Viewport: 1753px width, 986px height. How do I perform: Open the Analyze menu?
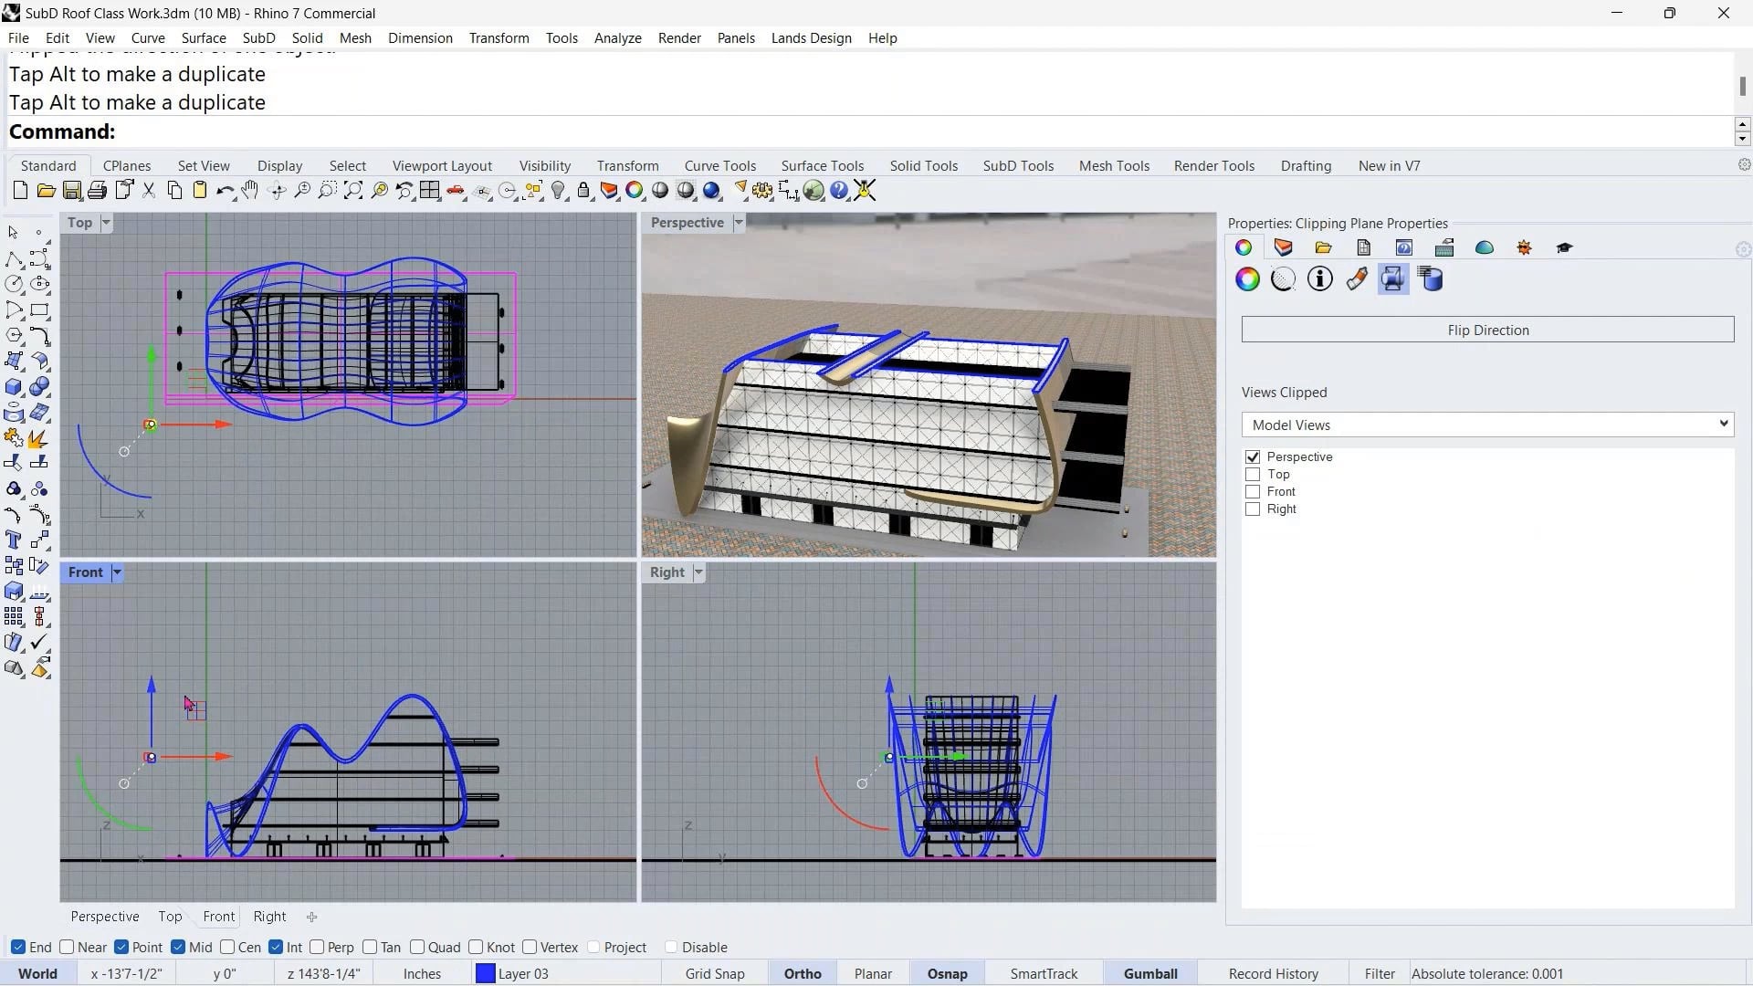617,37
